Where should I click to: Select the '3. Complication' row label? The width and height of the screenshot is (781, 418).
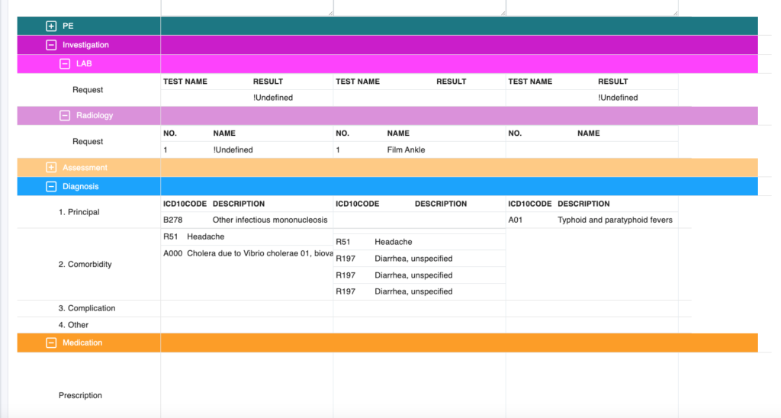(87, 308)
